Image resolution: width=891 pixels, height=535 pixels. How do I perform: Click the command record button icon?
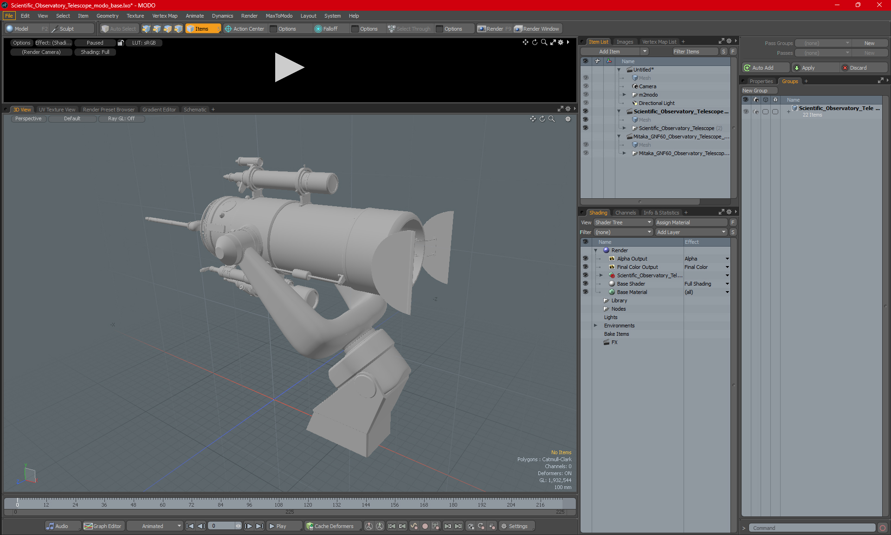[883, 528]
